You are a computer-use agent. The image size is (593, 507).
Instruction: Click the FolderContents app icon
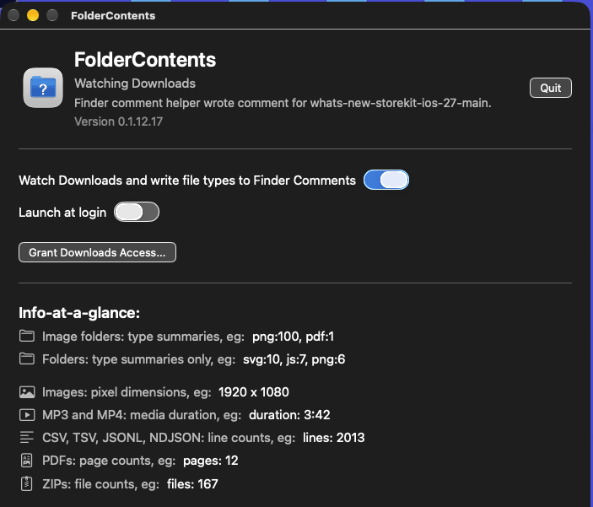(x=43, y=88)
